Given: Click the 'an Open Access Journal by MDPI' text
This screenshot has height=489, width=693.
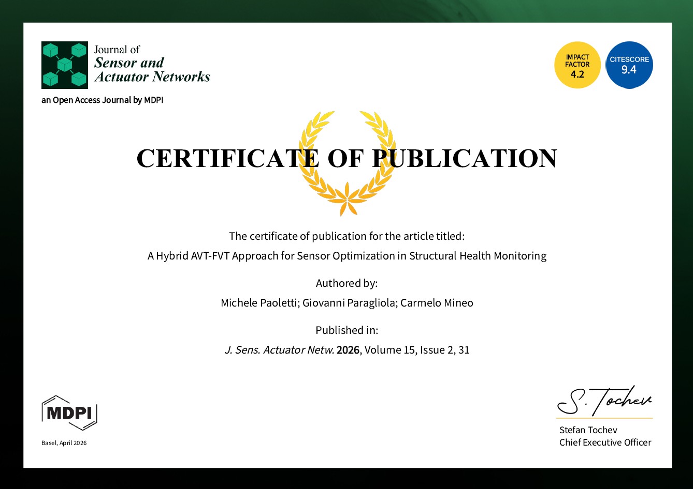Looking at the screenshot, I should pyautogui.click(x=102, y=100).
